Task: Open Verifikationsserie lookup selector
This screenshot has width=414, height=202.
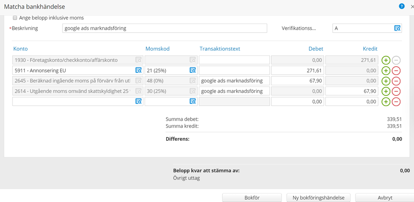Action: [x=397, y=28]
